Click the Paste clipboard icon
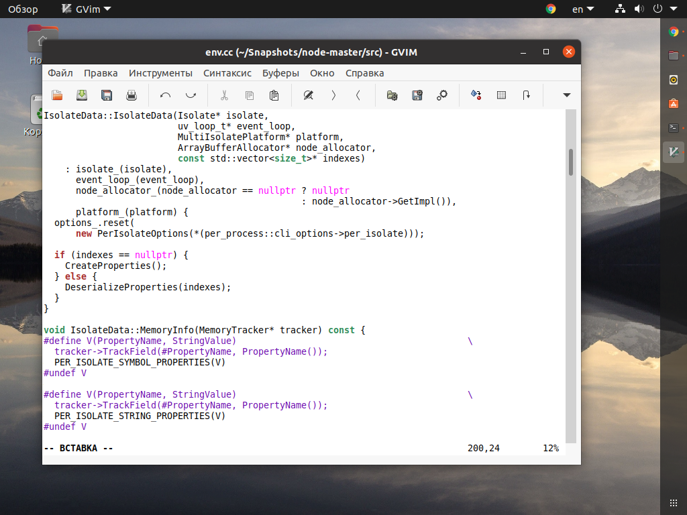 tap(274, 95)
